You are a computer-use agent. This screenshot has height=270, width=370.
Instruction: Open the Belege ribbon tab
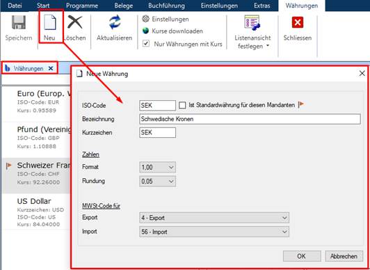(x=123, y=6)
